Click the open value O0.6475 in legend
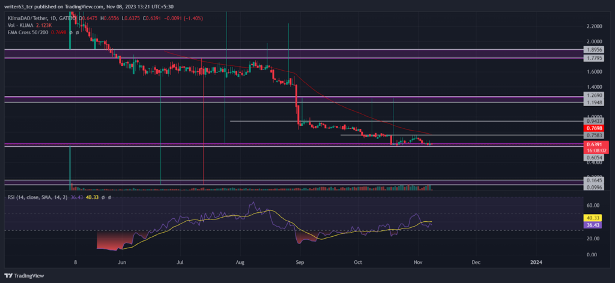The width and height of the screenshot is (615, 283). 89,18
